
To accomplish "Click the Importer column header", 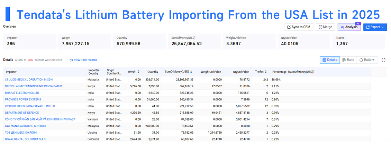I will pos(45,71).
